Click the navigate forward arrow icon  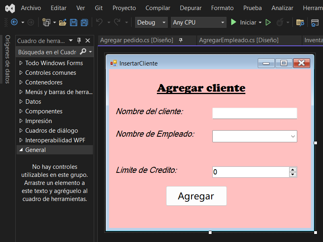31,22
